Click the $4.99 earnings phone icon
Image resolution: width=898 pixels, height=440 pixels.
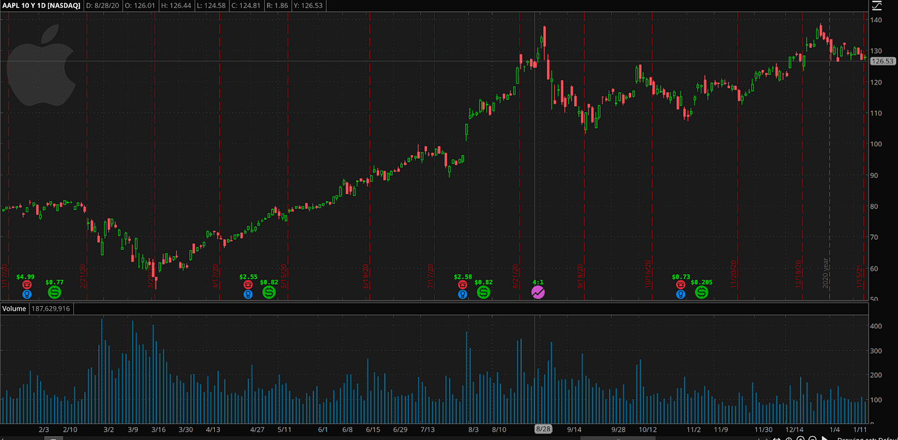26,284
